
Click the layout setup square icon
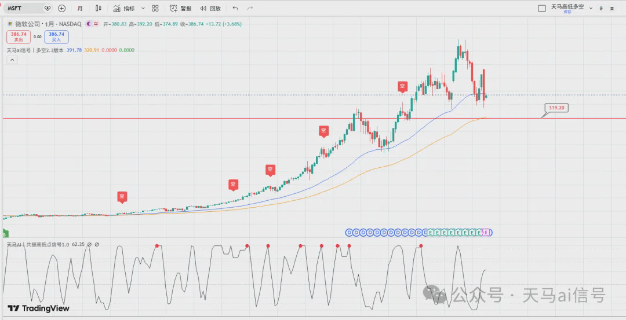542,8
